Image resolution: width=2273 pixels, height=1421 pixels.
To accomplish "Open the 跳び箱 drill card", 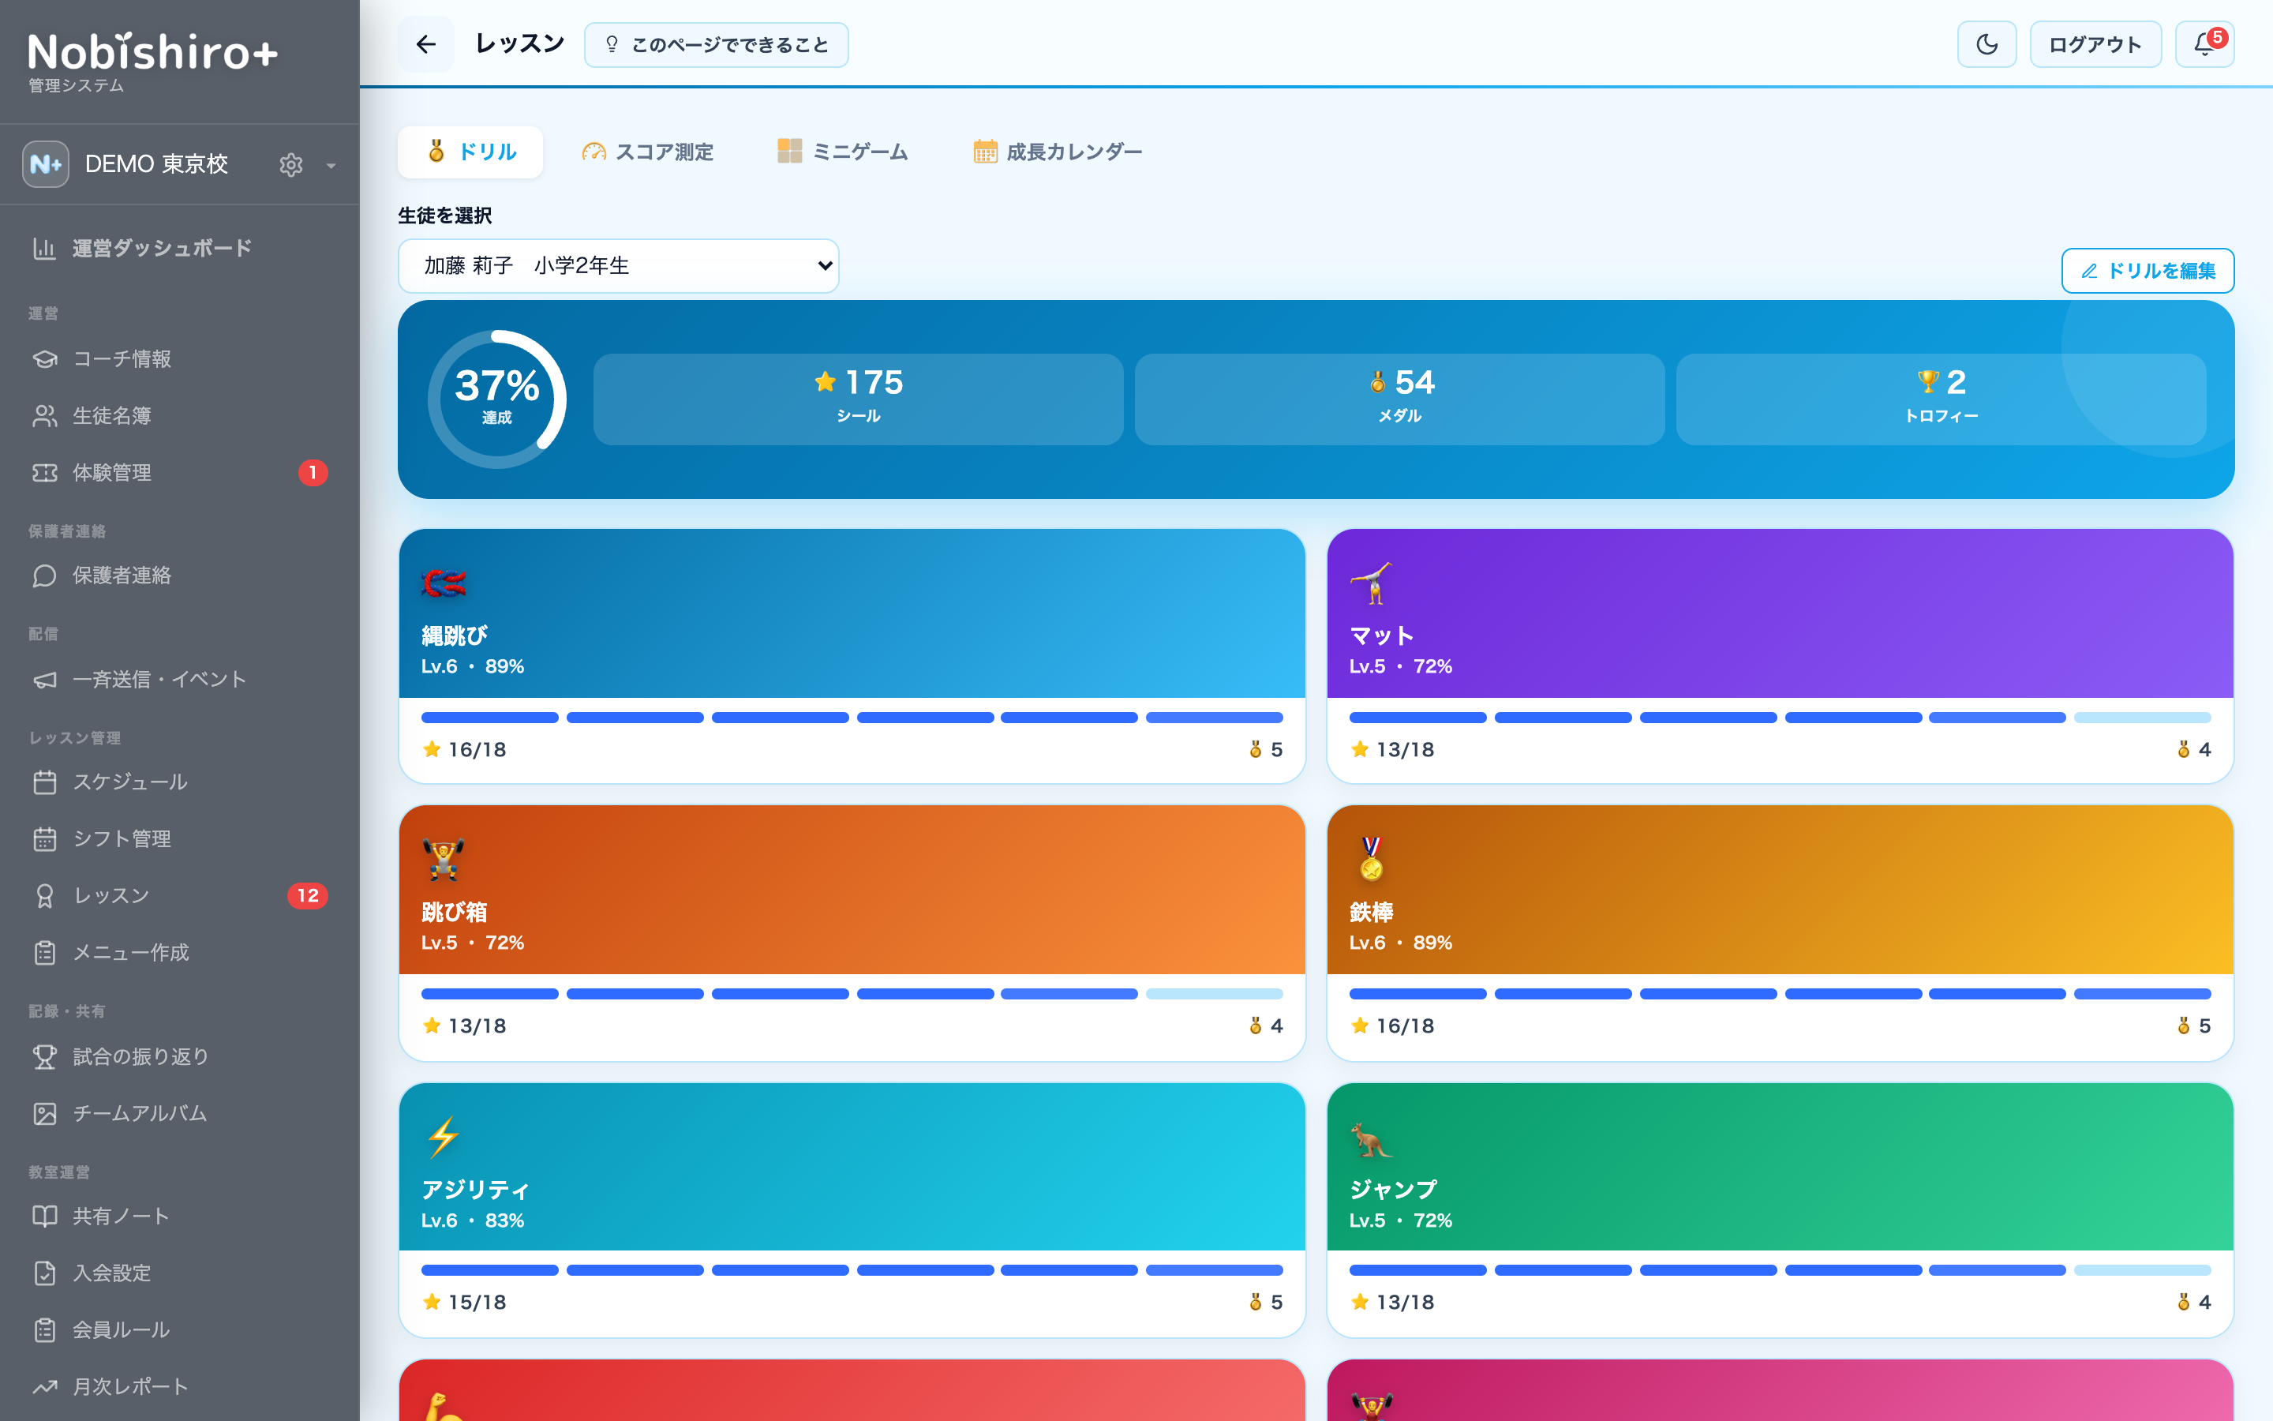I will click(x=852, y=932).
